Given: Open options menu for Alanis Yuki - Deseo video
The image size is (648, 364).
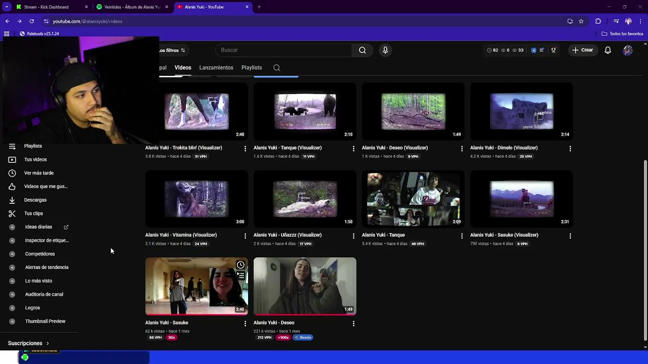Looking at the screenshot, I should 353,324.
